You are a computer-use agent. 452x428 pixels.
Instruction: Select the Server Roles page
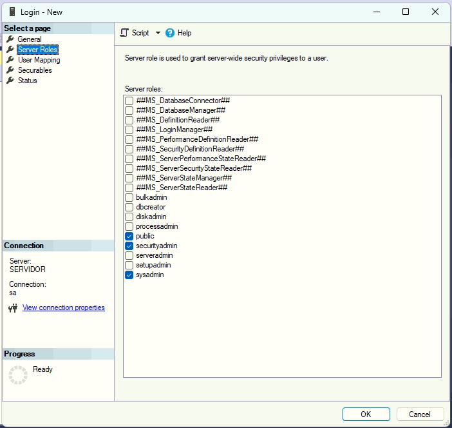pyautogui.click(x=37, y=50)
